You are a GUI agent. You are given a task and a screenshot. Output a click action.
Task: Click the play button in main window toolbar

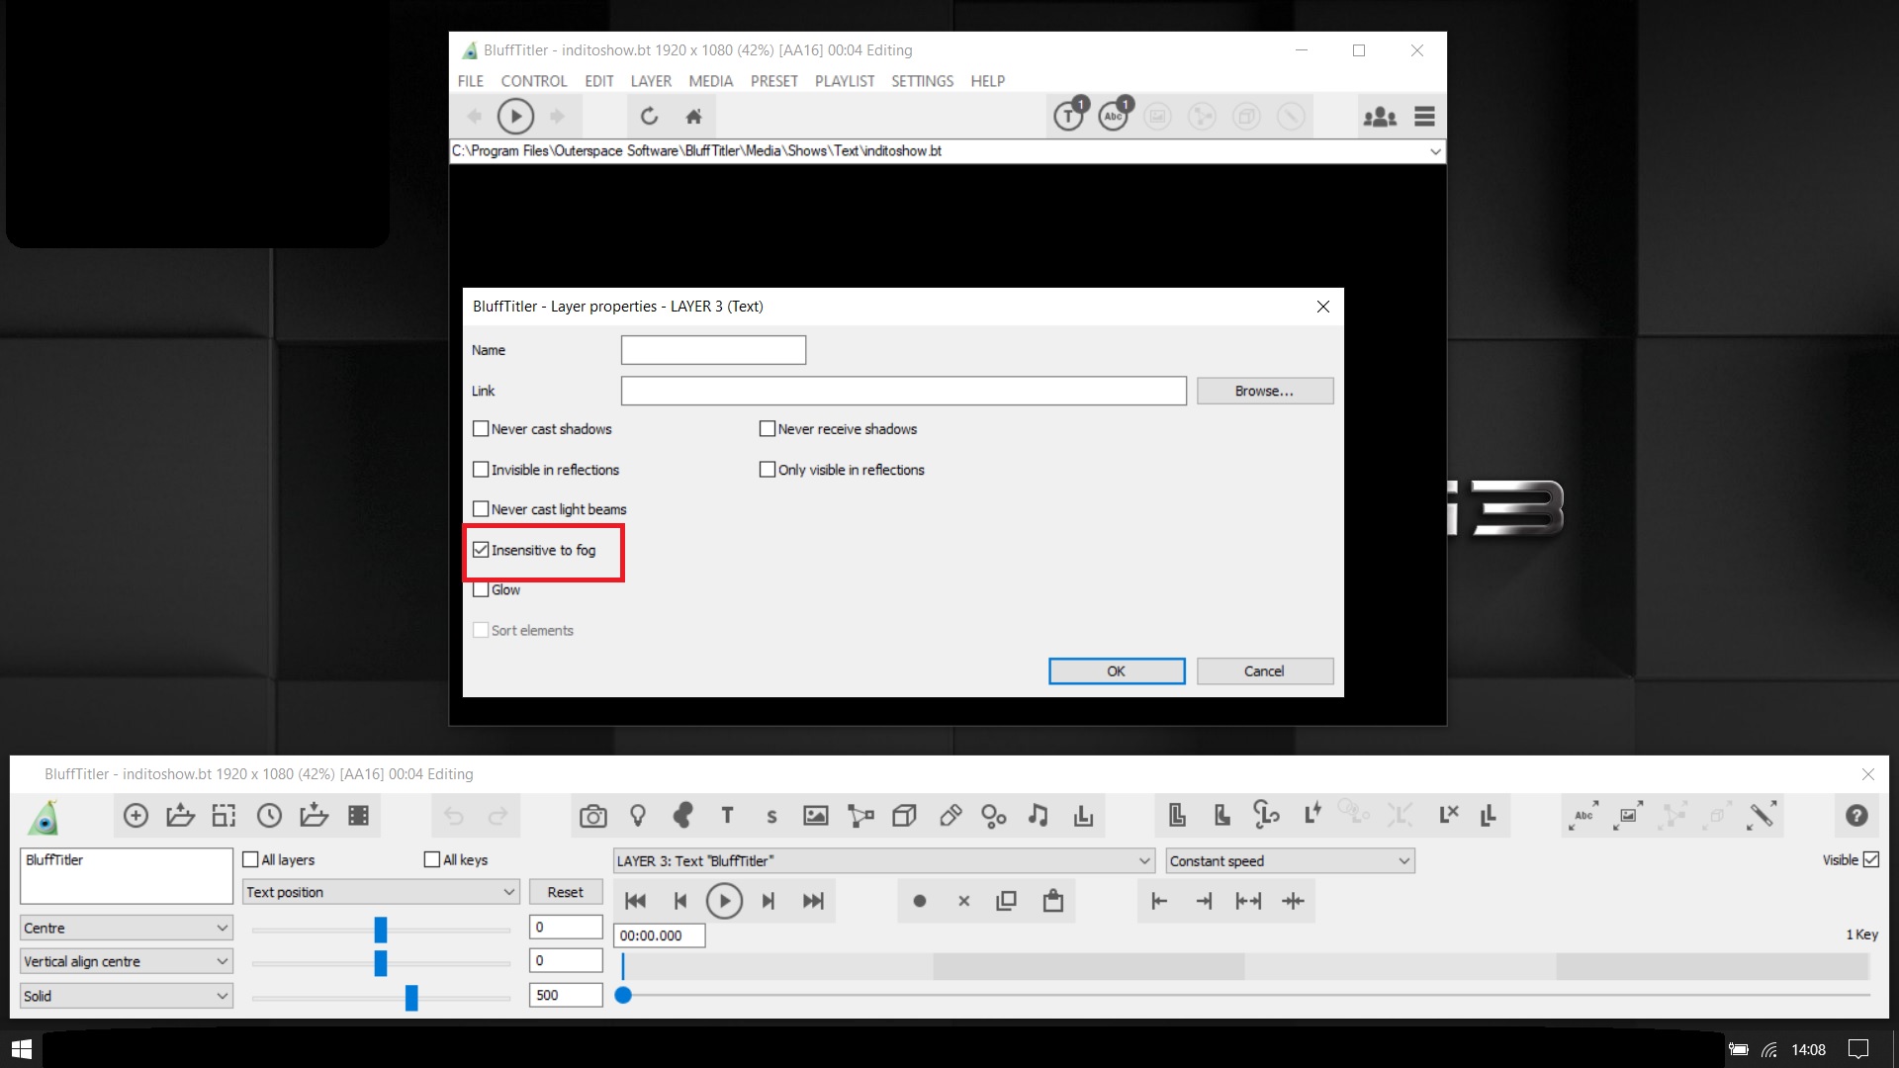(515, 117)
